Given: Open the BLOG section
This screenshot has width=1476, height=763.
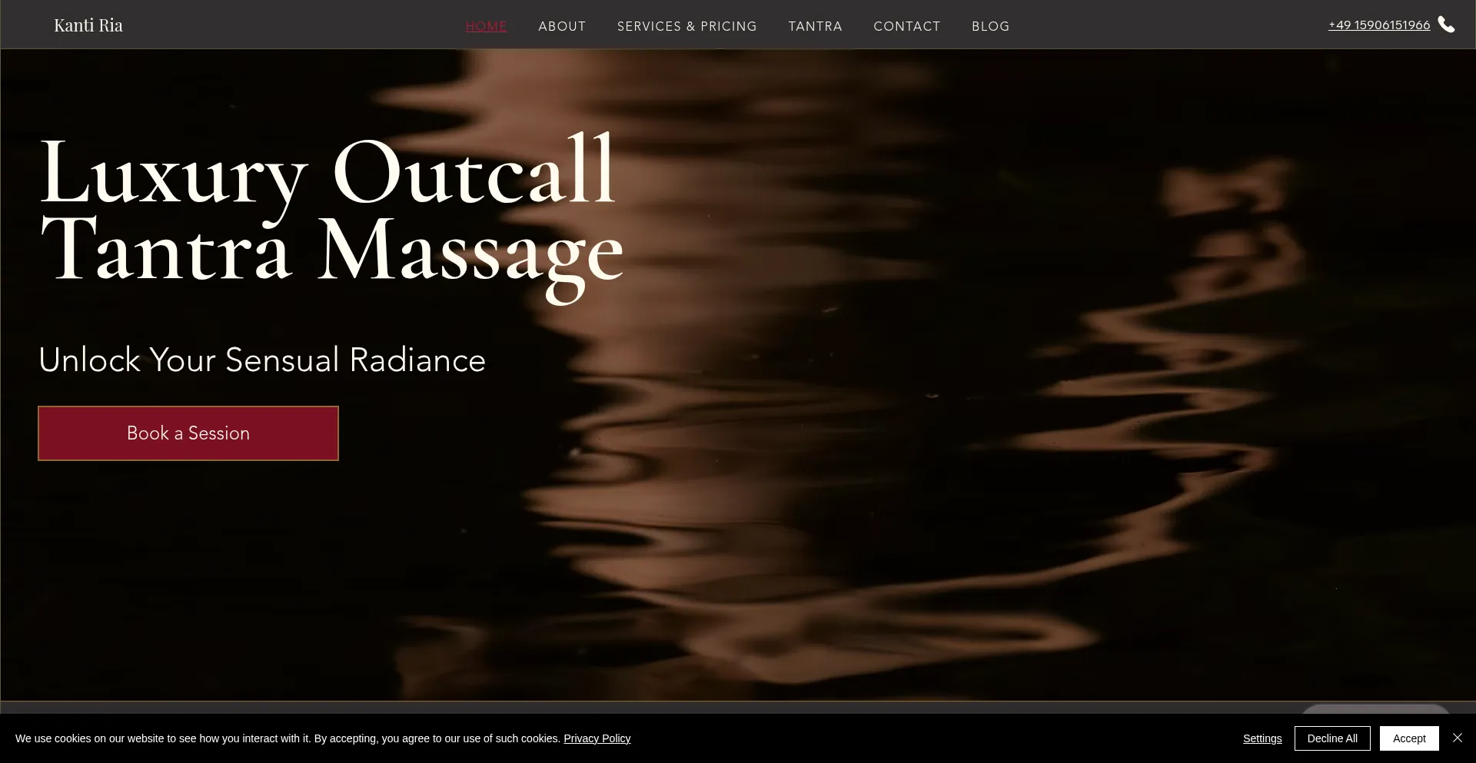Looking at the screenshot, I should click(990, 26).
